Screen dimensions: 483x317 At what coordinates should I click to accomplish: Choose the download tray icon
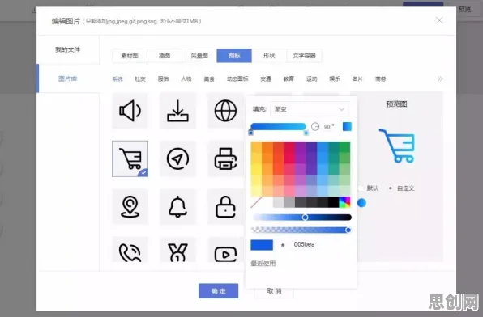tap(177, 111)
